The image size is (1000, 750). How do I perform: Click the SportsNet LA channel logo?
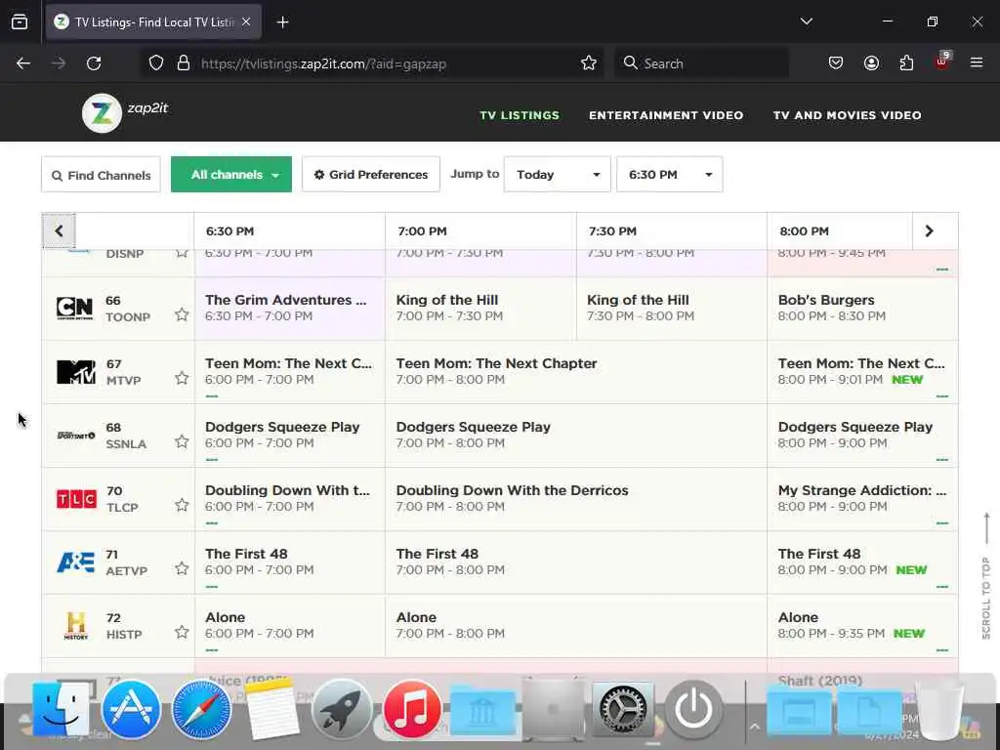point(76,435)
